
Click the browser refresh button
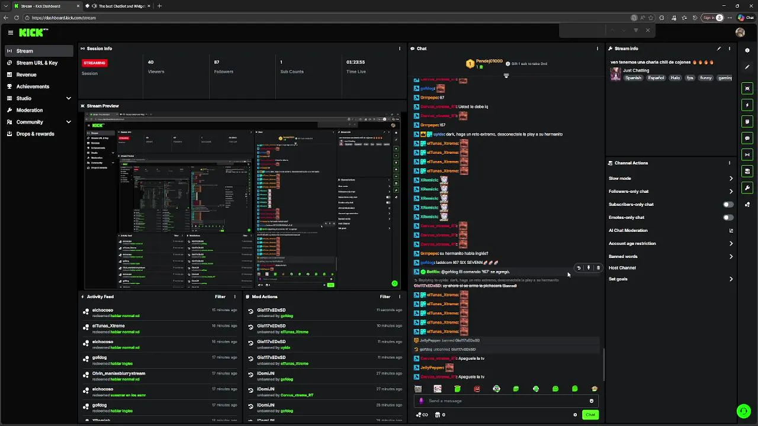[x=17, y=18]
